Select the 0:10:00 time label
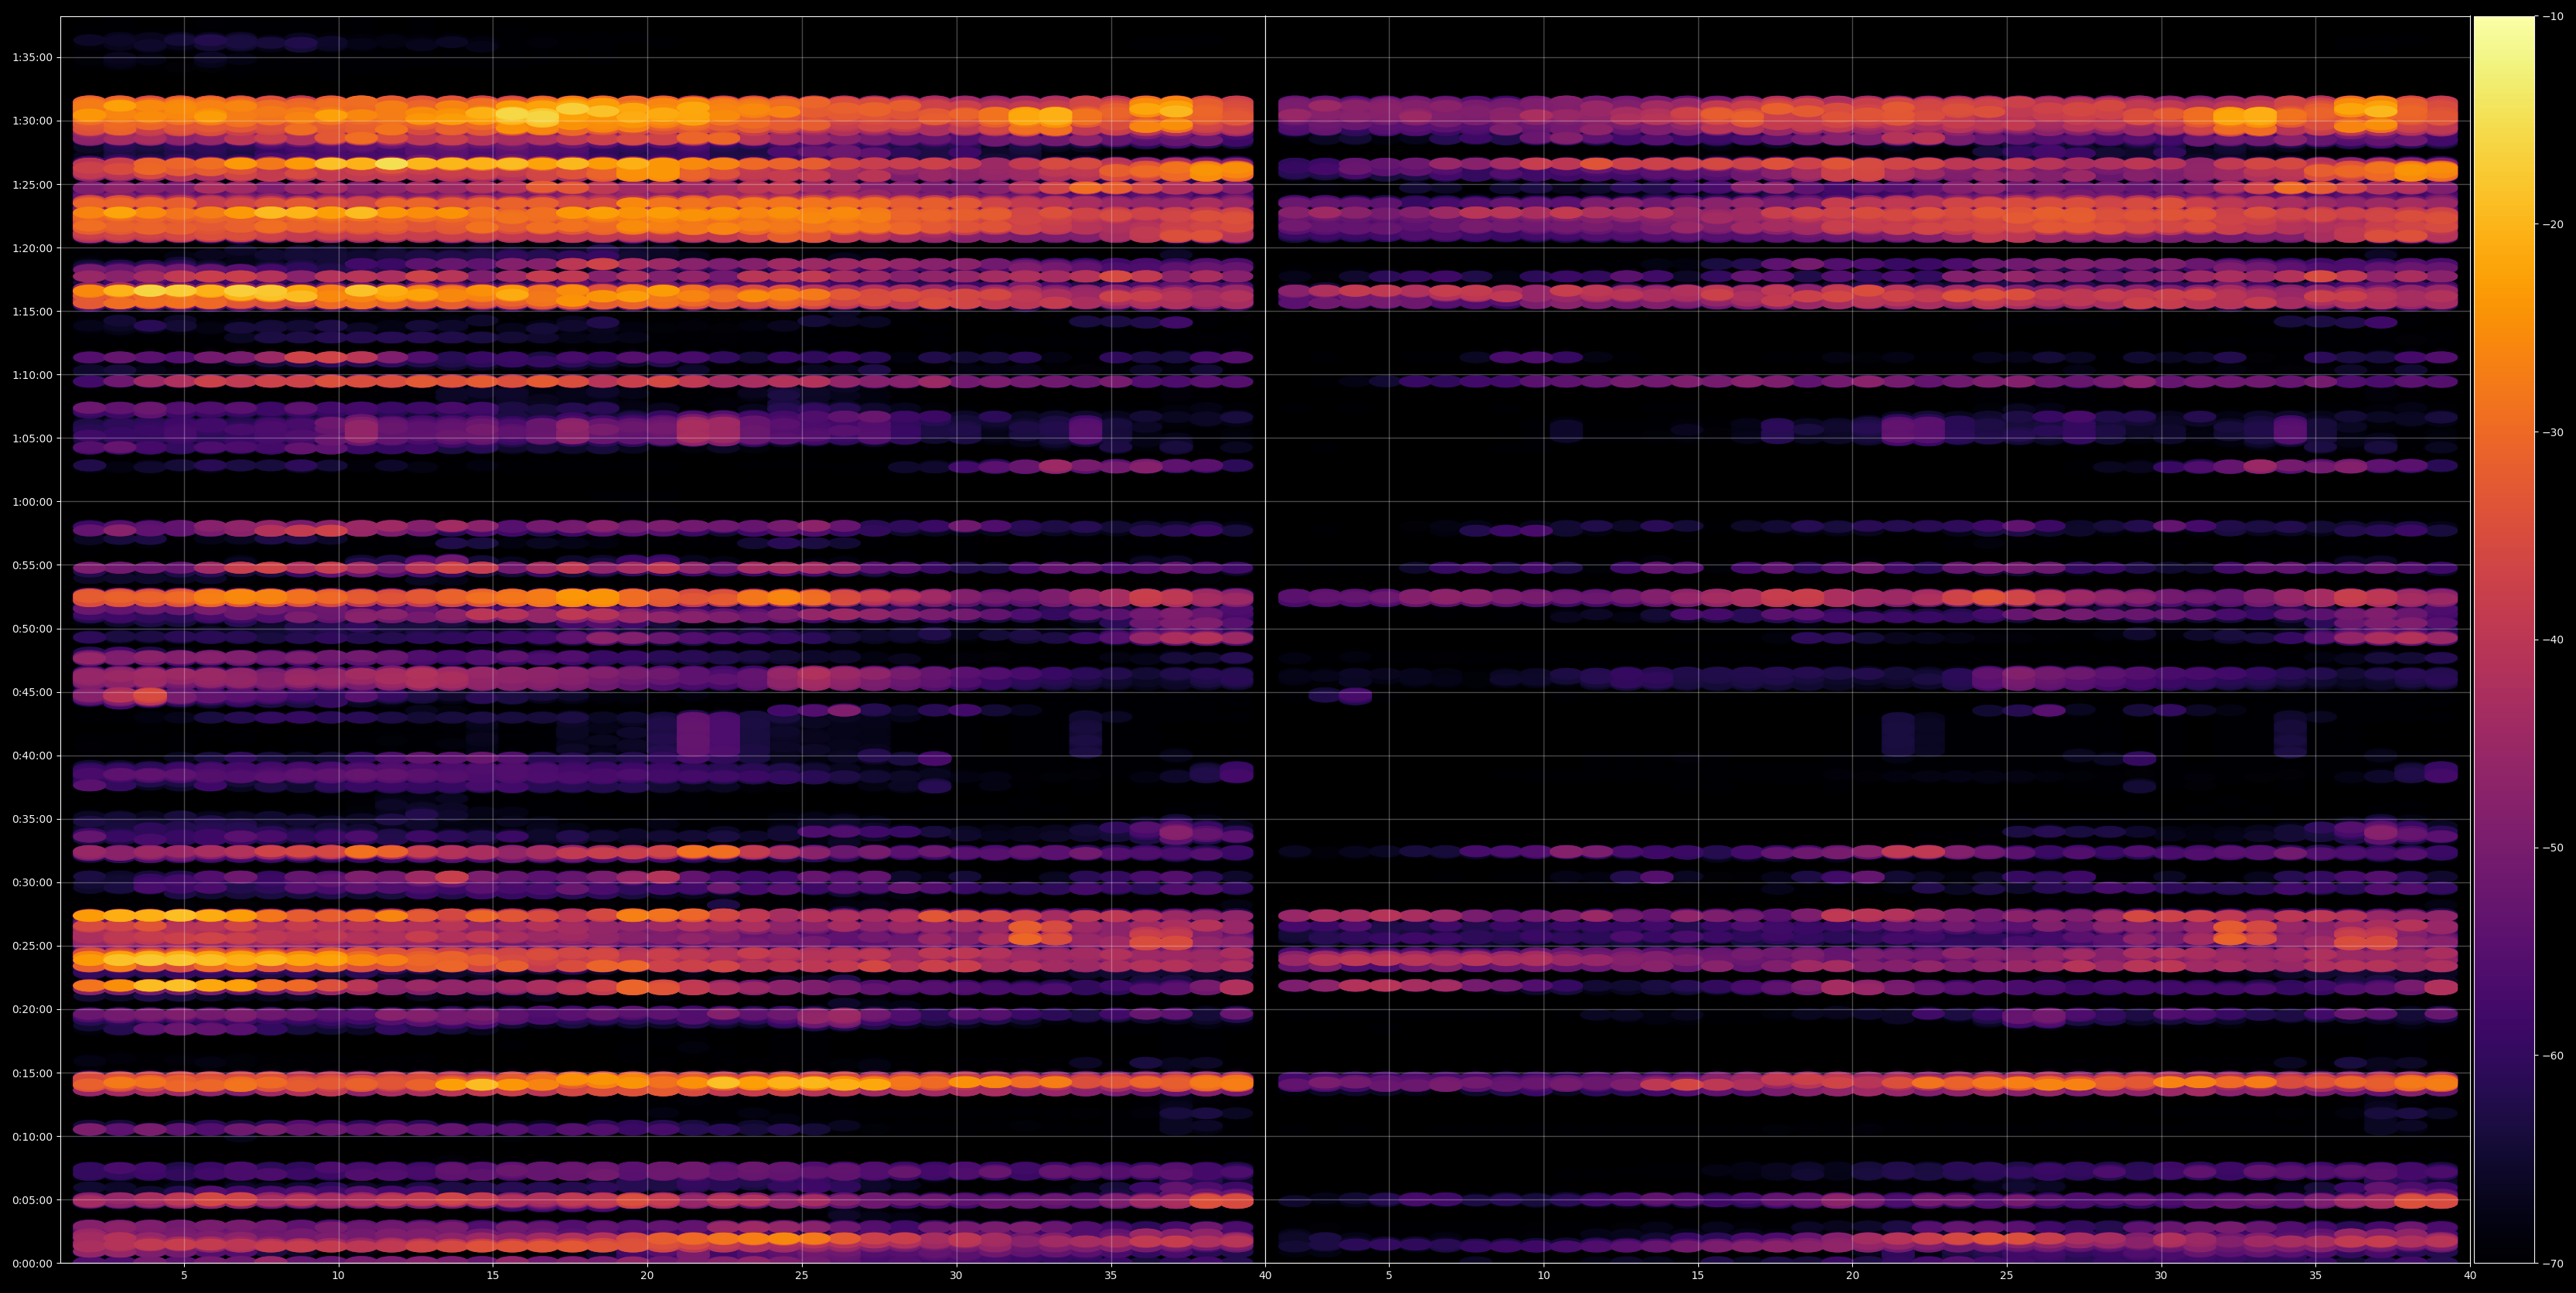Screen dimensions: 2576x1293 point(32,1136)
